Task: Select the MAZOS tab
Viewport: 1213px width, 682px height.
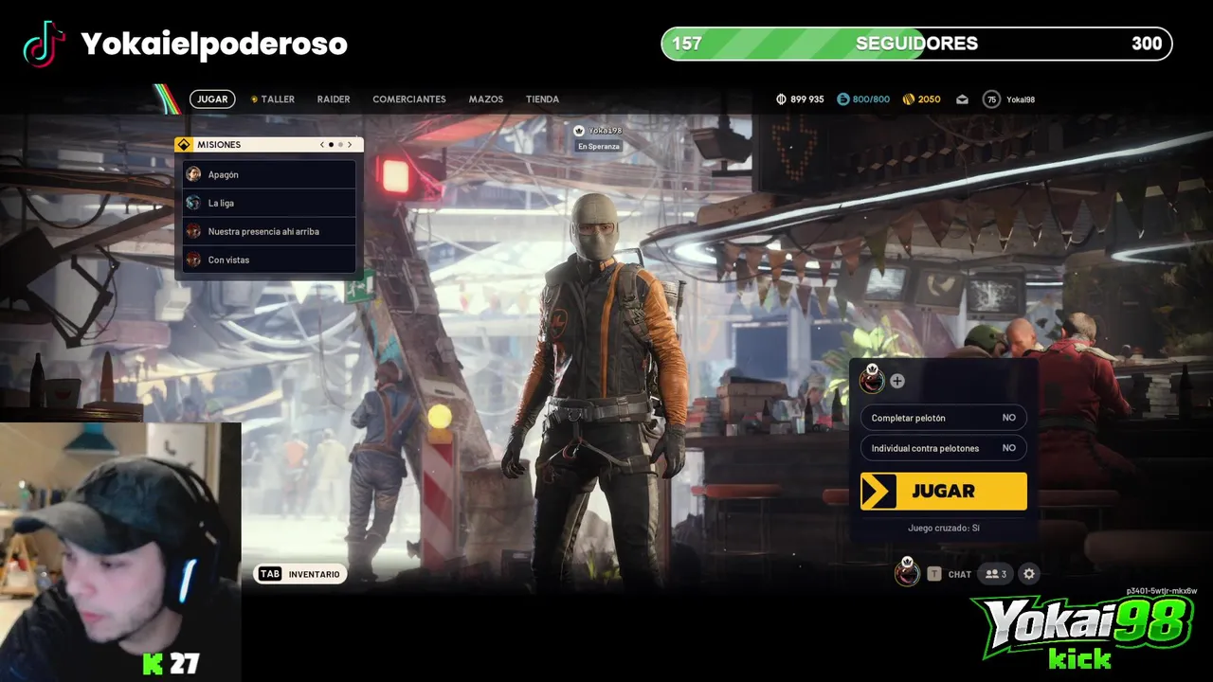Action: point(485,99)
